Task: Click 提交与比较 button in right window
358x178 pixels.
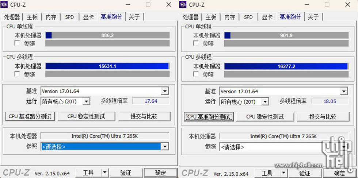Action: point(323,117)
